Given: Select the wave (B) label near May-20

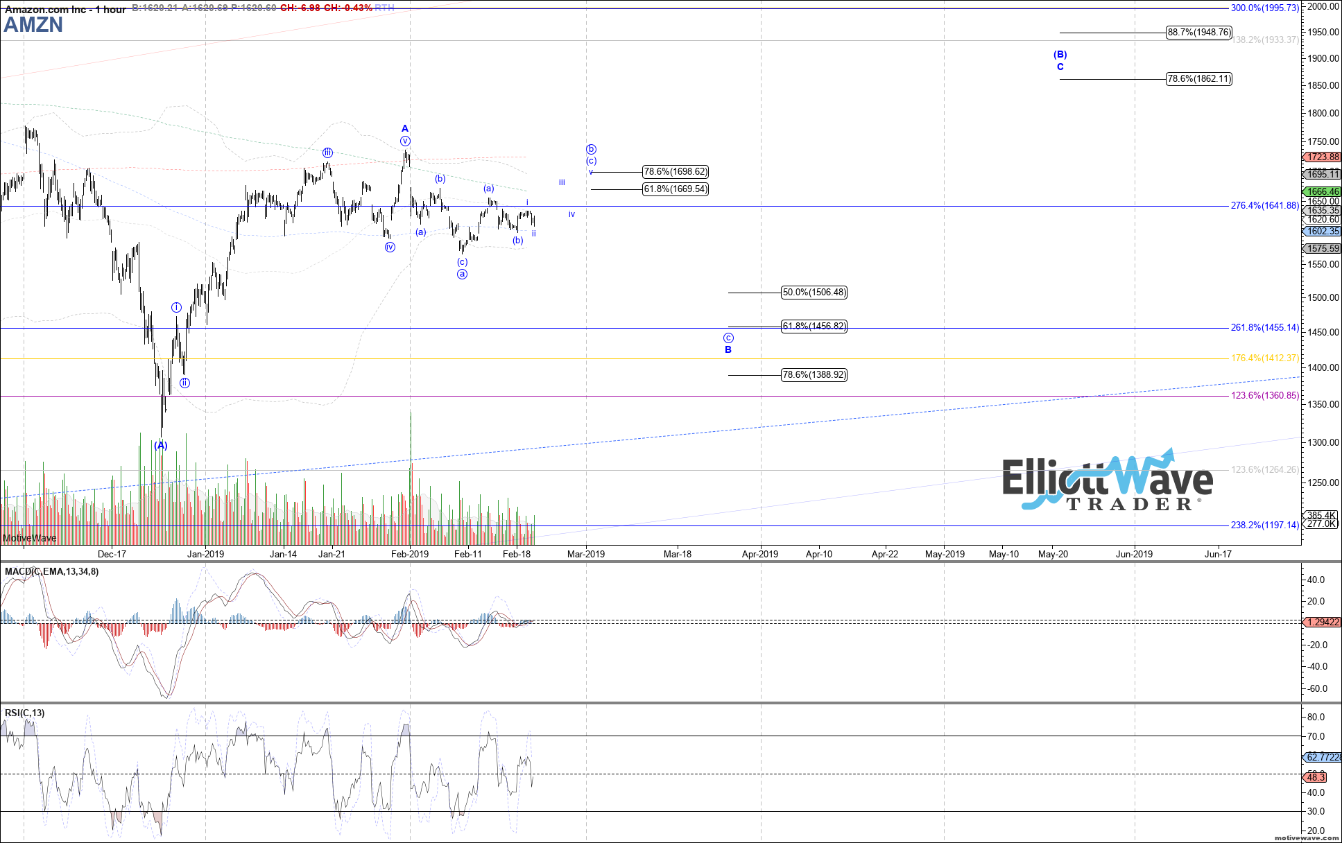Looking at the screenshot, I should [1060, 55].
